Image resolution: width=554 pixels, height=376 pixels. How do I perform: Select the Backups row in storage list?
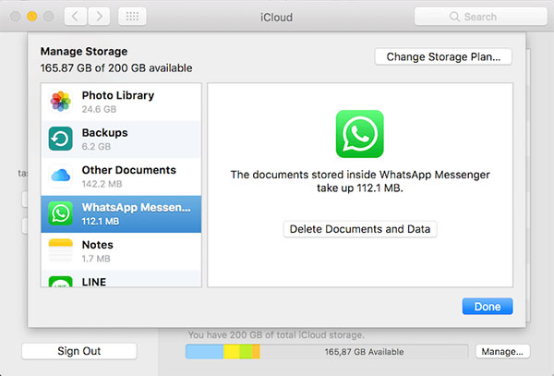pyautogui.click(x=121, y=139)
